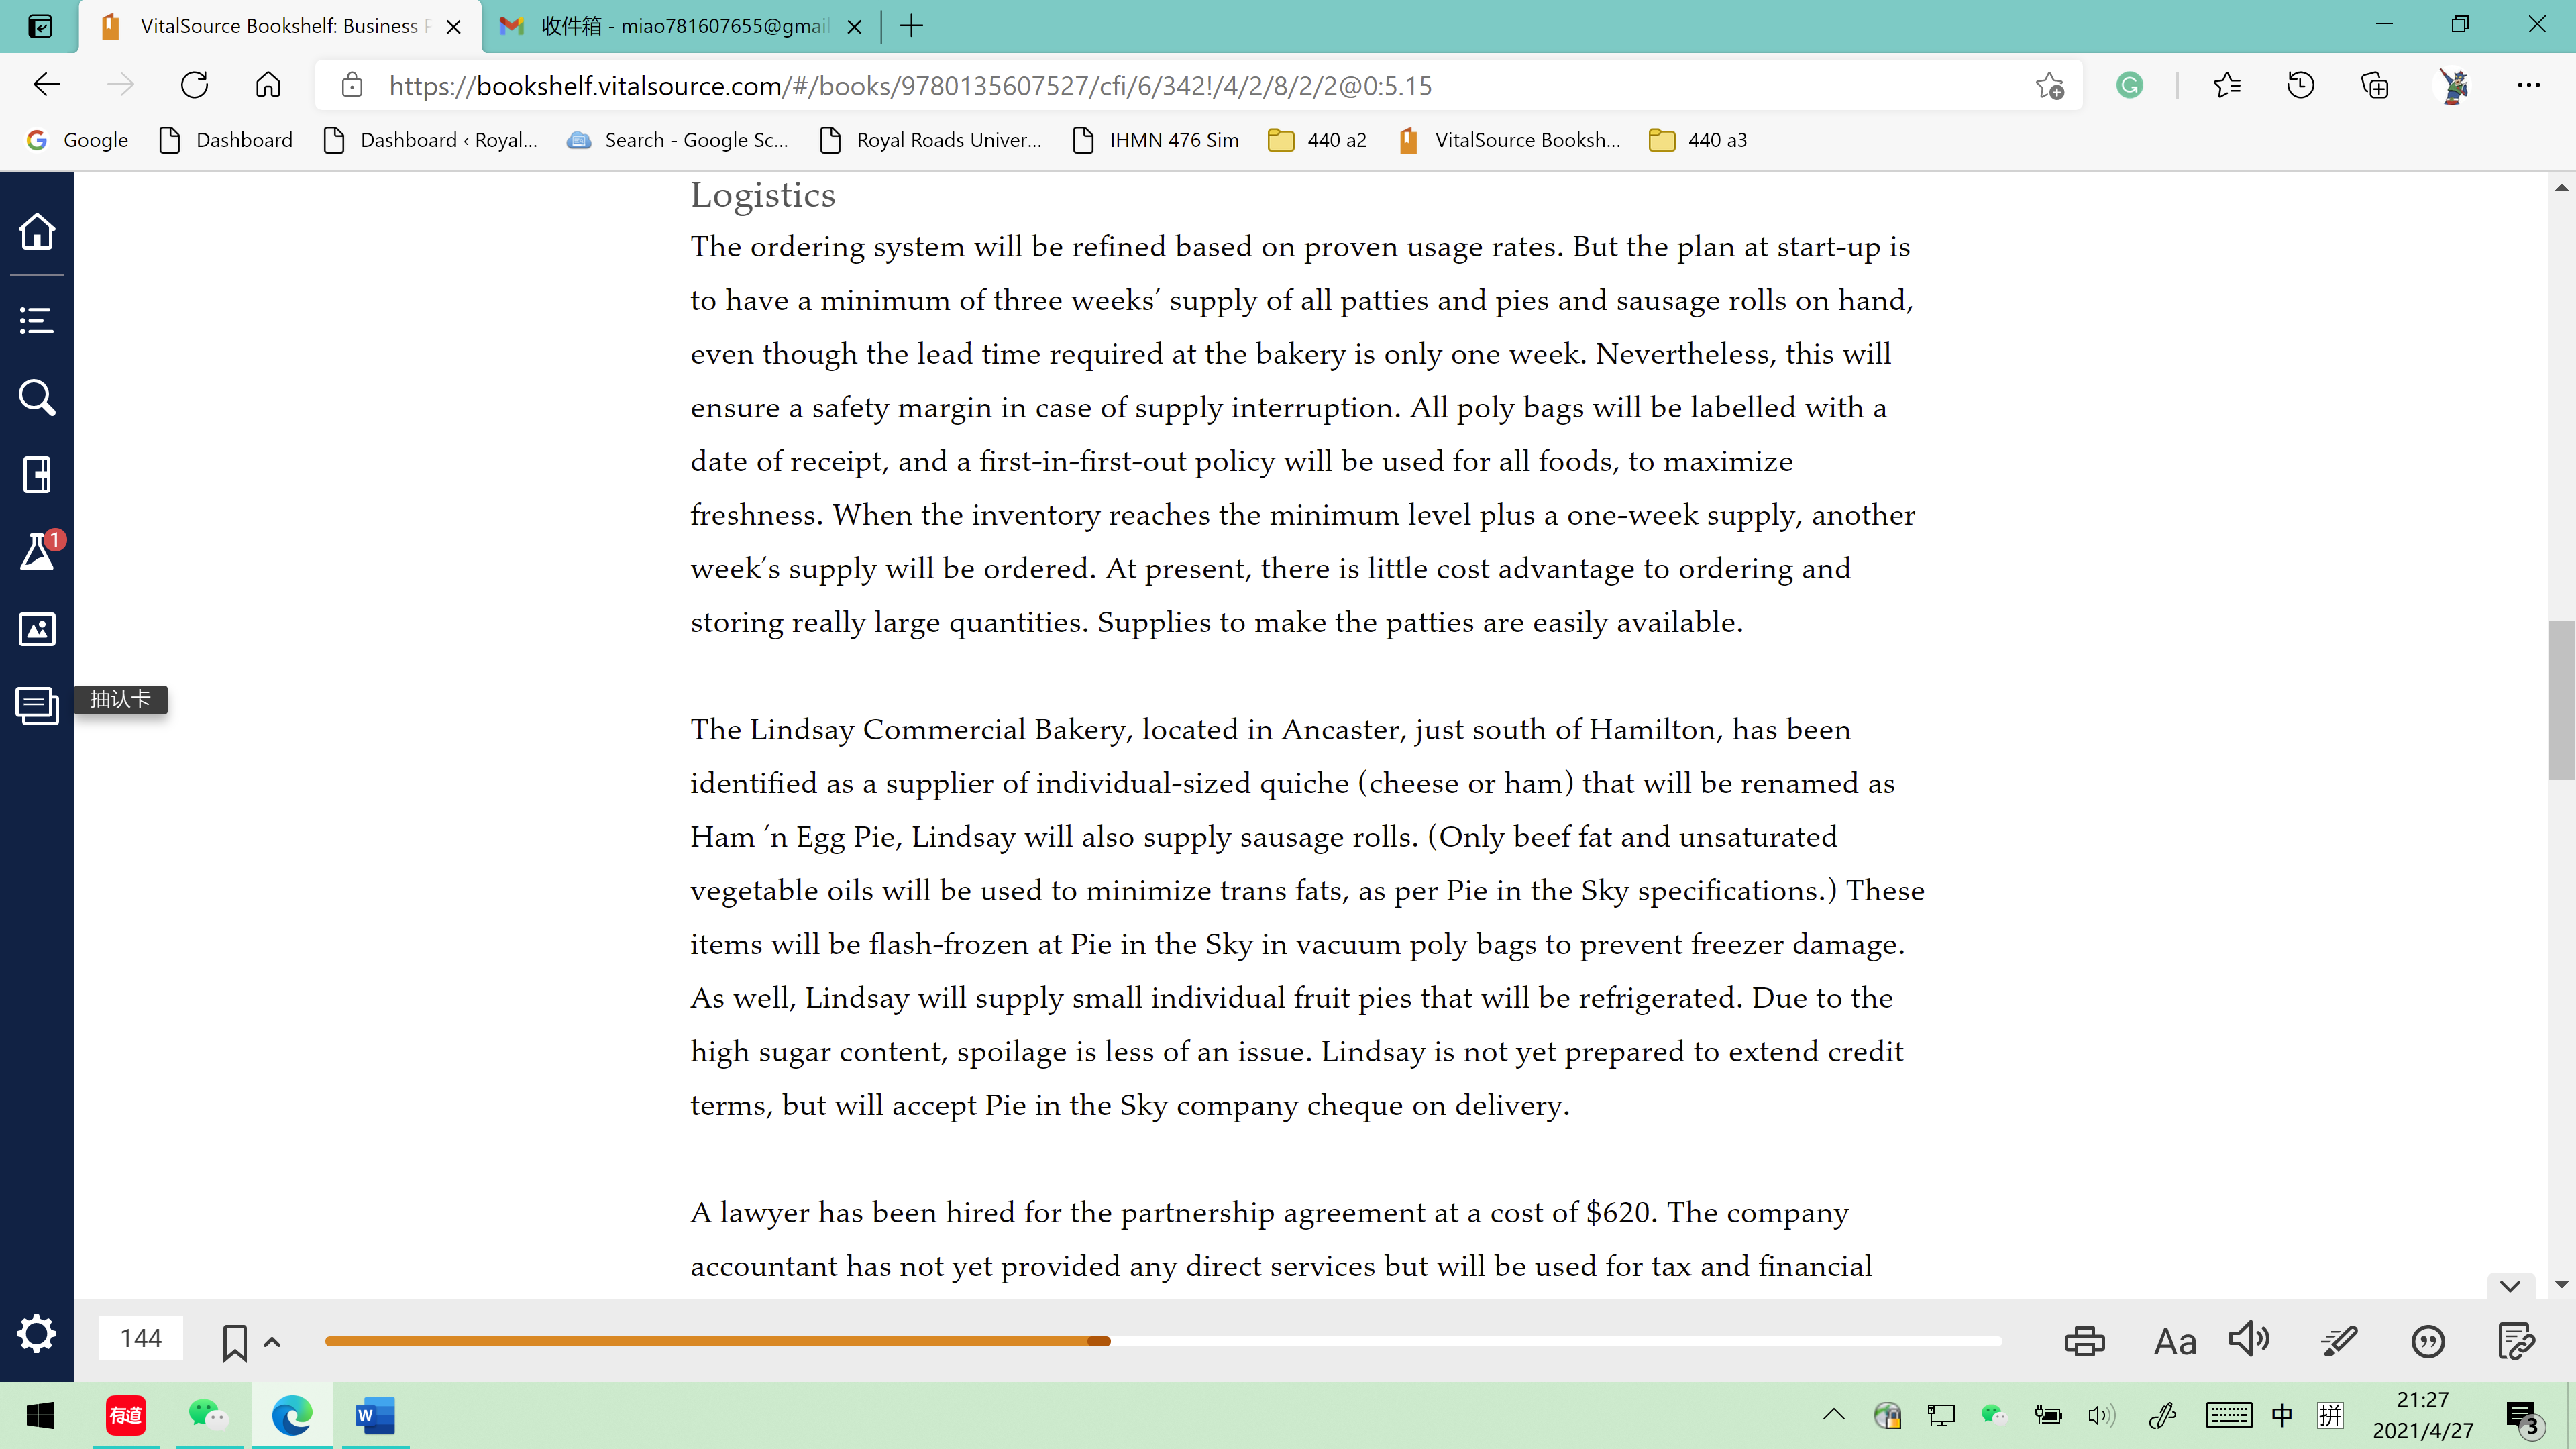Open the citation quote icon
The image size is (2576, 1449).
pyautogui.click(x=2428, y=1342)
